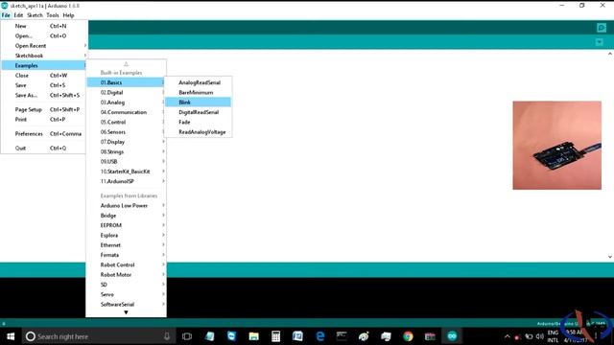Click editor scrollbar up arrow
Viewport: 614px width, 345px height.
pyautogui.click(x=610, y=54)
